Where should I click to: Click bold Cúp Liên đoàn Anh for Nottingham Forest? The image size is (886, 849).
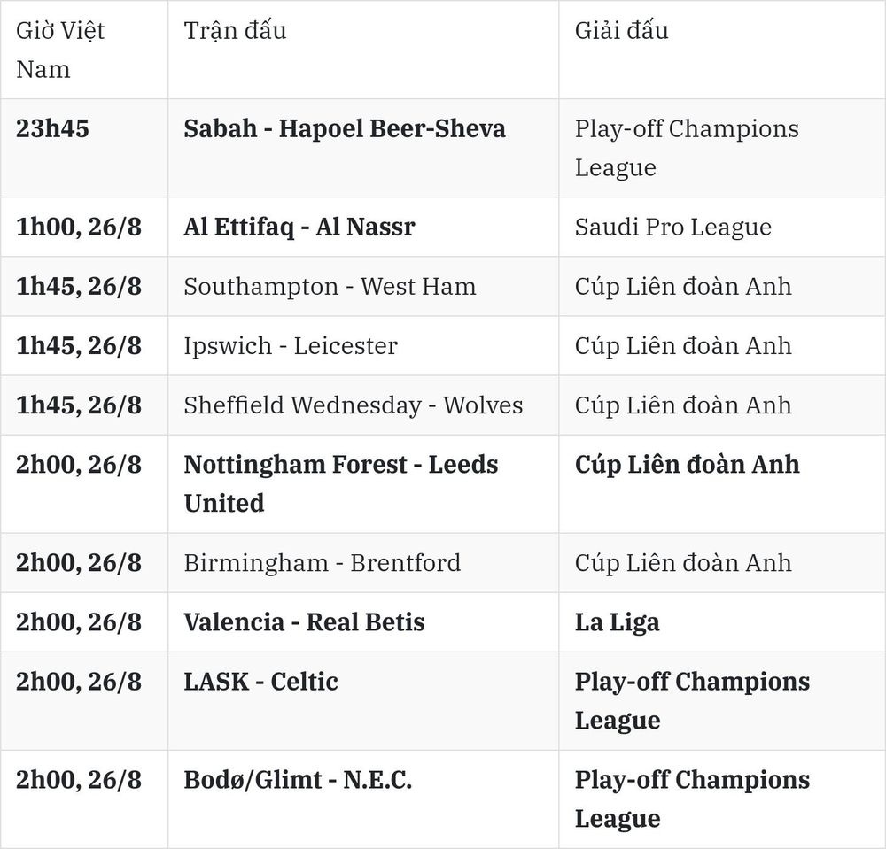tap(688, 465)
